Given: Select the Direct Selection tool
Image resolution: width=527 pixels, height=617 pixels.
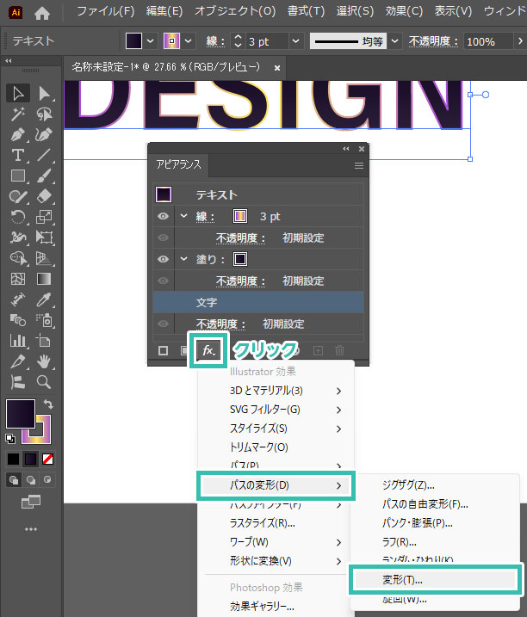Looking at the screenshot, I should click(x=43, y=93).
